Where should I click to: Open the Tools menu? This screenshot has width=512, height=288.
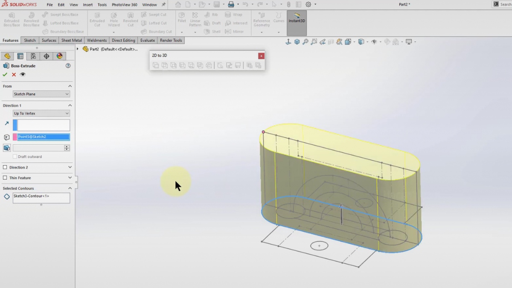click(x=102, y=5)
